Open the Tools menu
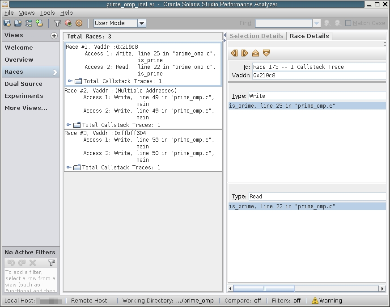 47,13
